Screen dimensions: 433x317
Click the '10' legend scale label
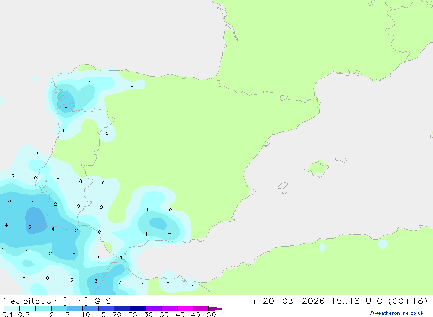coord(86,314)
